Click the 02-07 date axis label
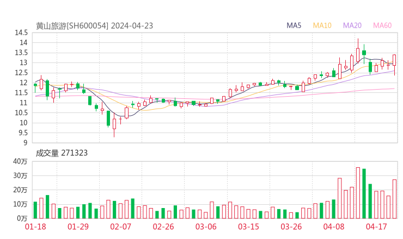Image resolution: width=403 pixels, height=239 pixels. (x=120, y=227)
